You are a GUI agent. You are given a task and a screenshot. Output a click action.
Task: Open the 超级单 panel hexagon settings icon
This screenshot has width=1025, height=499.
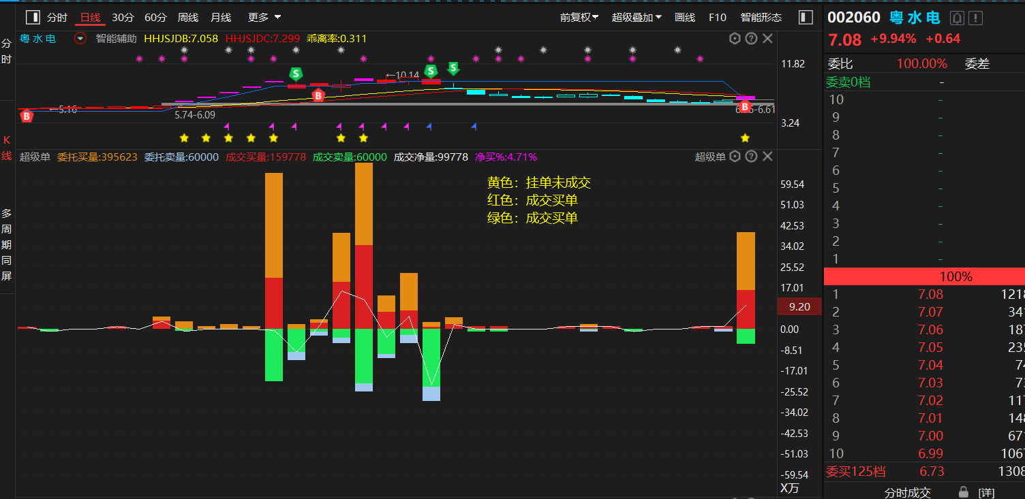[x=734, y=157]
